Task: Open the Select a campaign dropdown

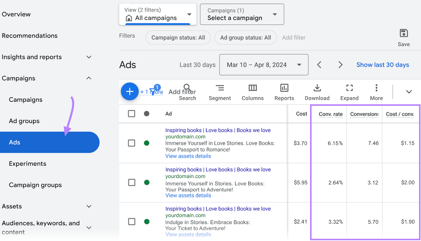Action: click(x=242, y=14)
